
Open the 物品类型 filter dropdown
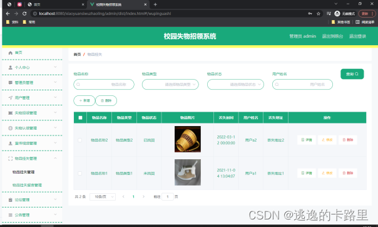pos(170,85)
